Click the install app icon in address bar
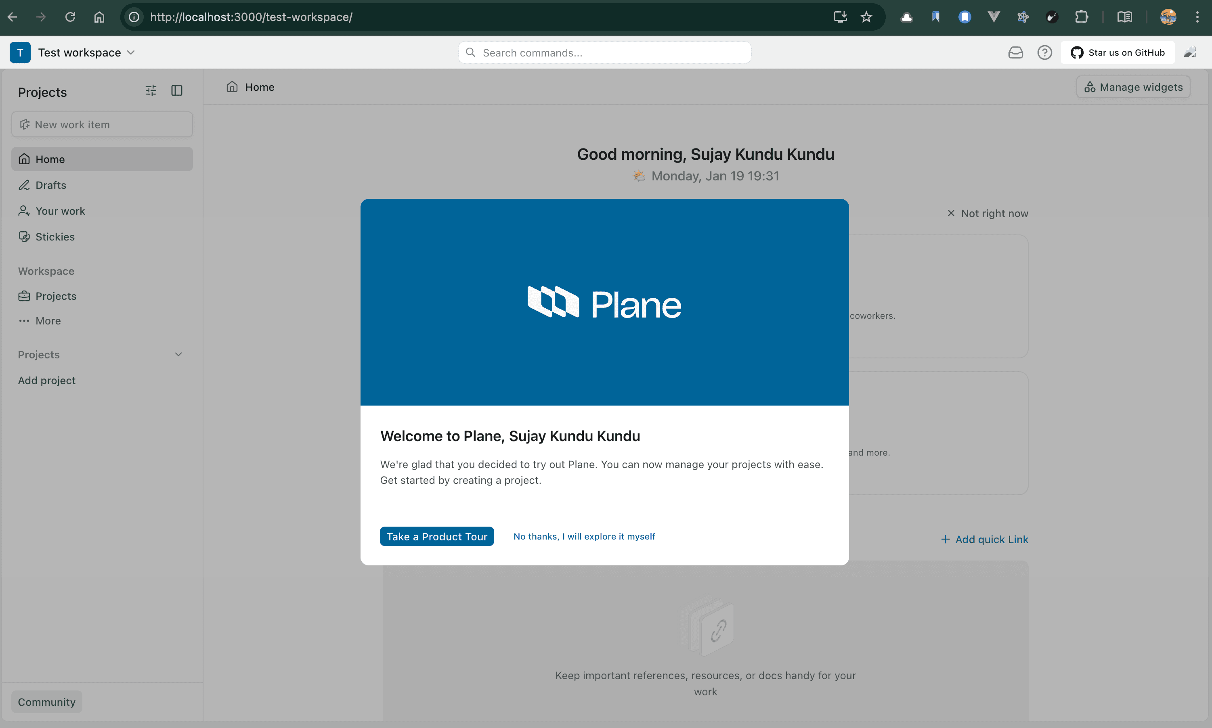This screenshot has width=1212, height=728. (x=840, y=17)
